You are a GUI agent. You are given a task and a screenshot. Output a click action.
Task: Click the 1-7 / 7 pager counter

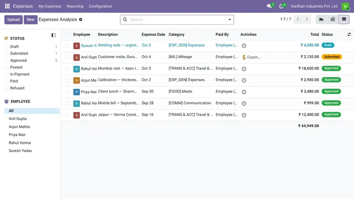(x=286, y=19)
